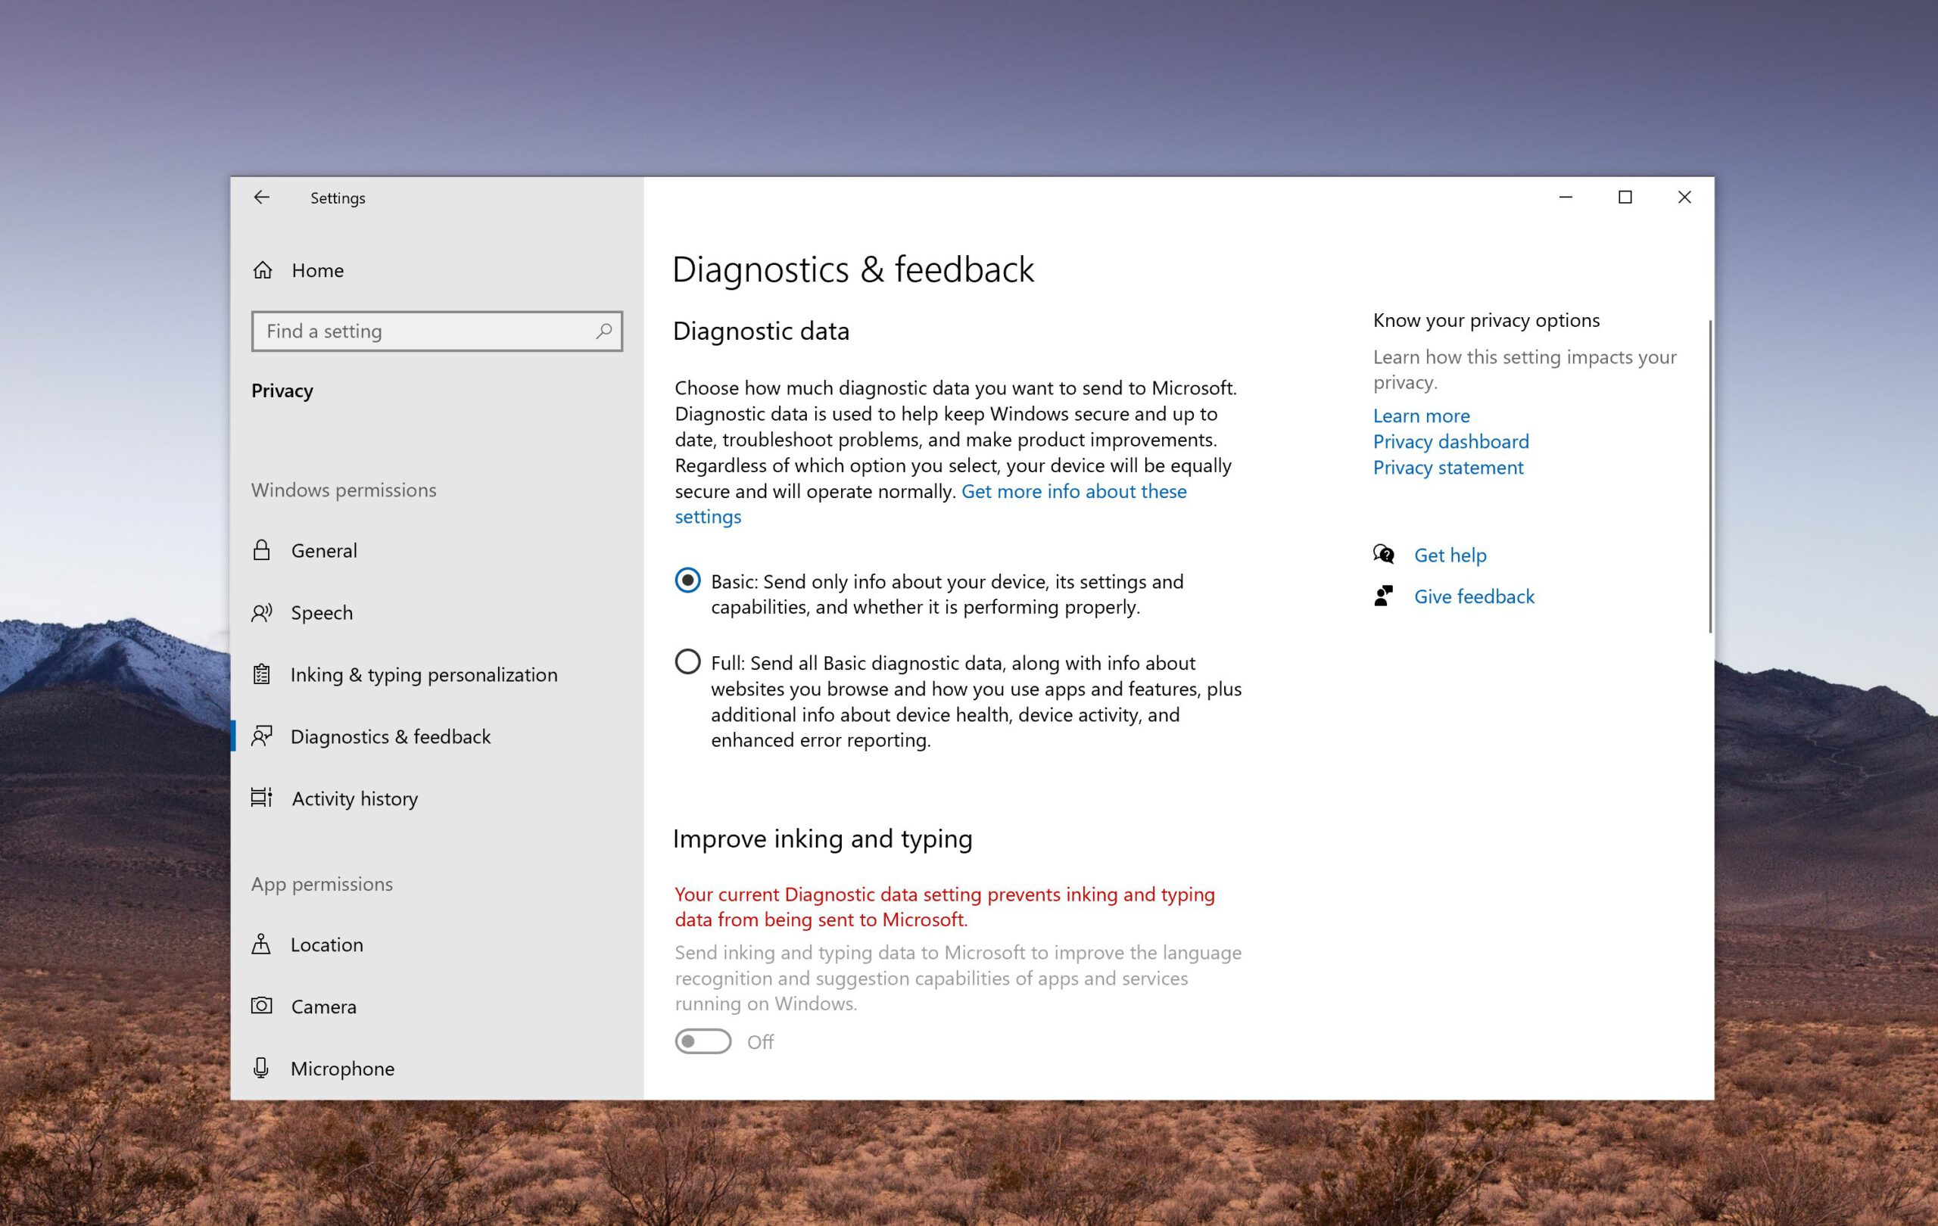Click the Home house icon
The image size is (1938, 1226).
[263, 270]
